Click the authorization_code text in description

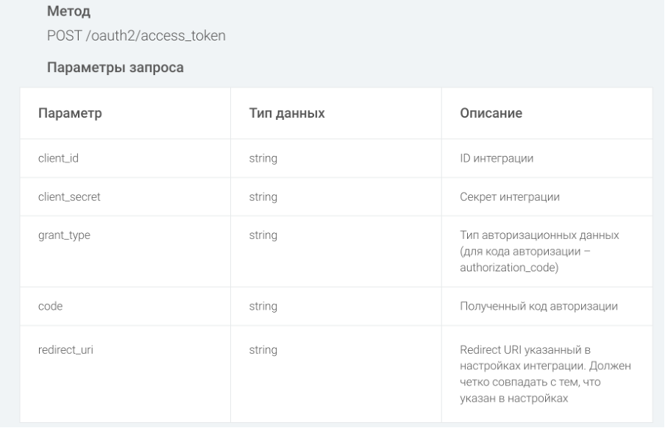coord(509,268)
